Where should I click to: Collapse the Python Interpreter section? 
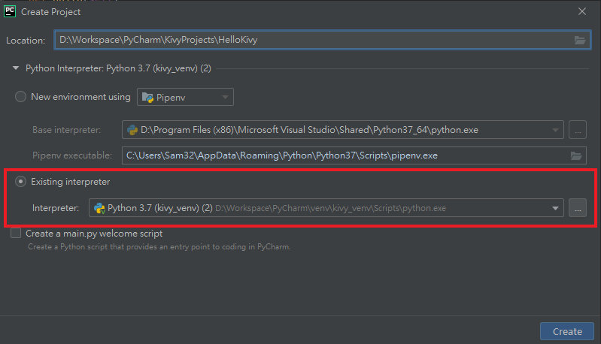pyautogui.click(x=16, y=68)
